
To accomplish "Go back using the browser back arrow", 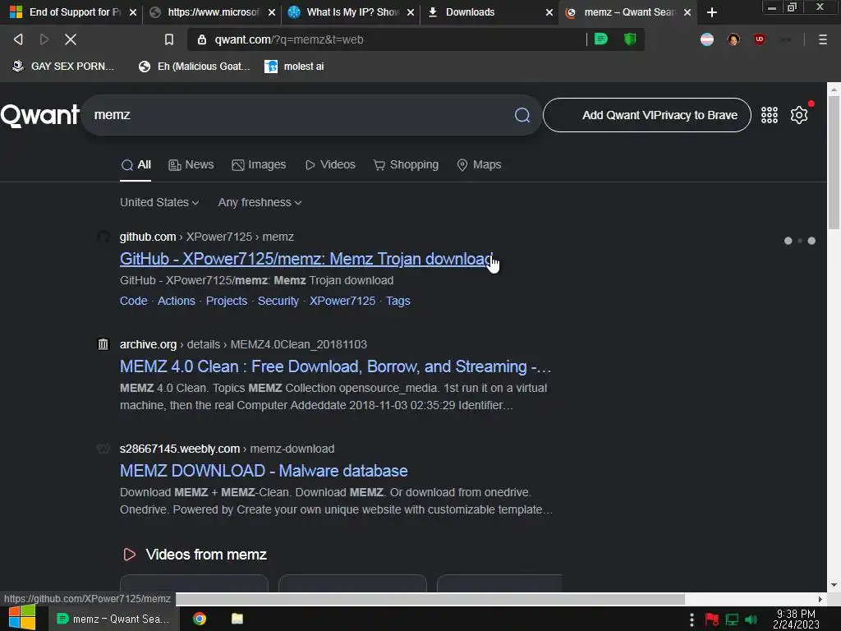I will coord(18,39).
